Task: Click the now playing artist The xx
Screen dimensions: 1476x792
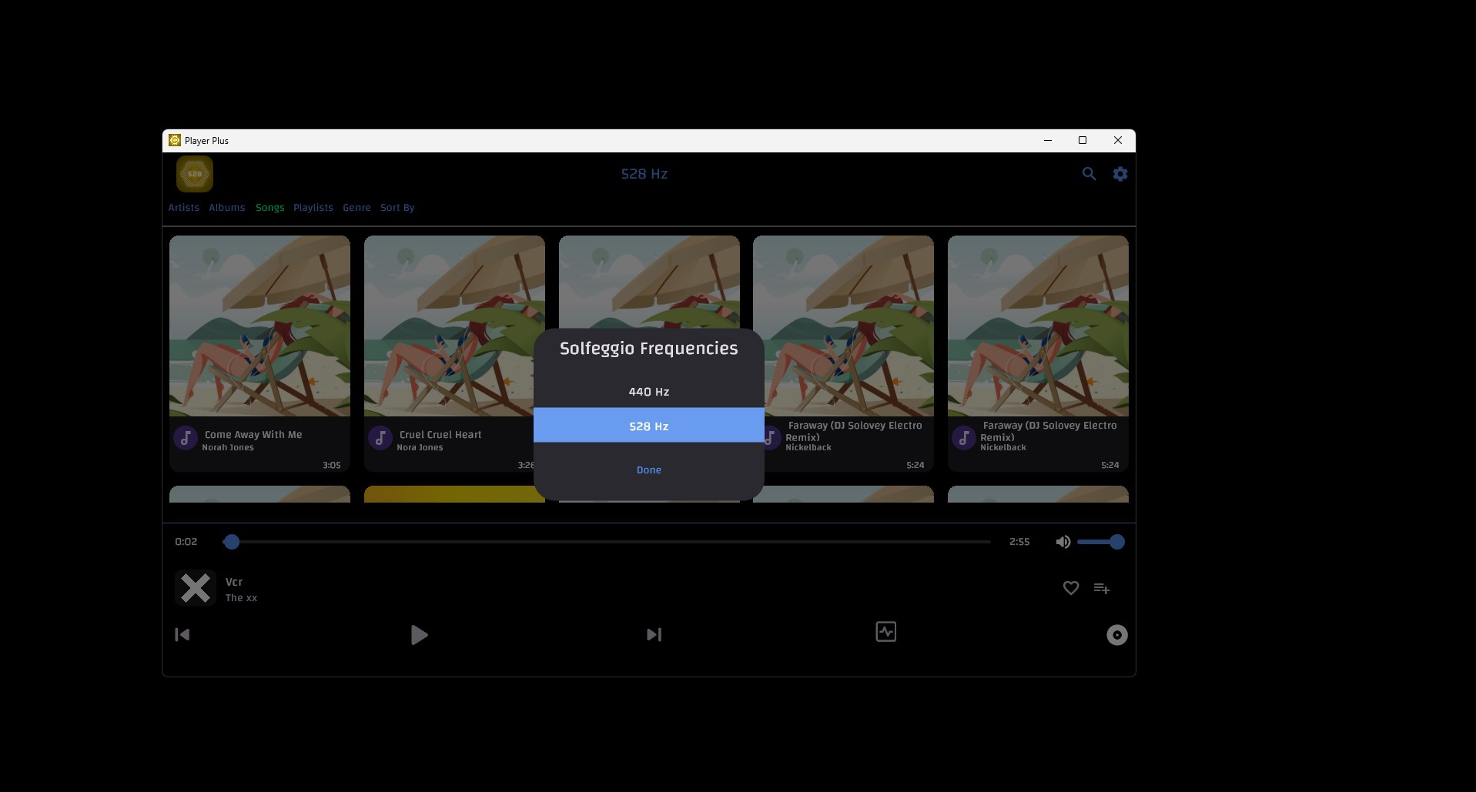Action: tap(241, 598)
